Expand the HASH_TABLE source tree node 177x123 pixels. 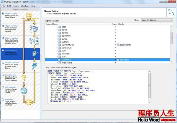(57, 63)
